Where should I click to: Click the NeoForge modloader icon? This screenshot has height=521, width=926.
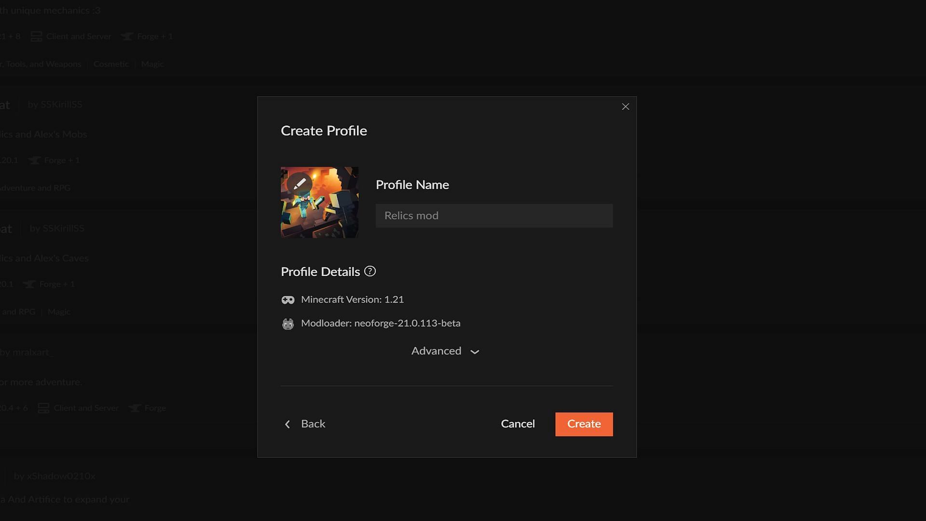pyautogui.click(x=287, y=324)
